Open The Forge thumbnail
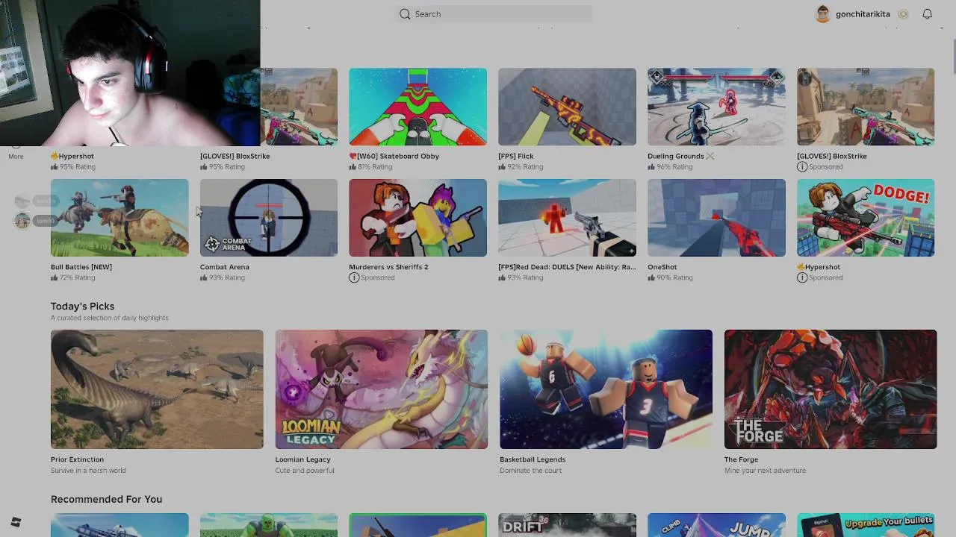956x537 pixels. [831, 389]
